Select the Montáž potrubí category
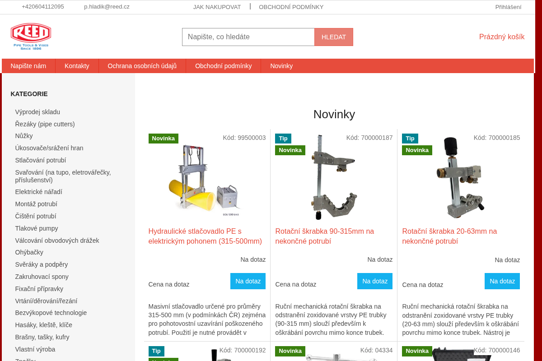542x361 pixels. 36,204
